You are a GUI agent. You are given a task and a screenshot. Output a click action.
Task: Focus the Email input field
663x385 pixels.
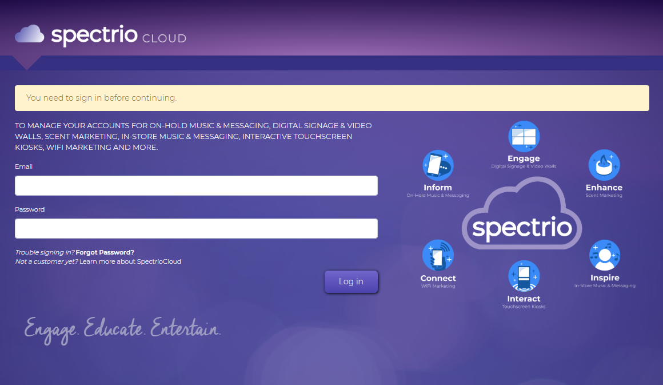click(196, 185)
